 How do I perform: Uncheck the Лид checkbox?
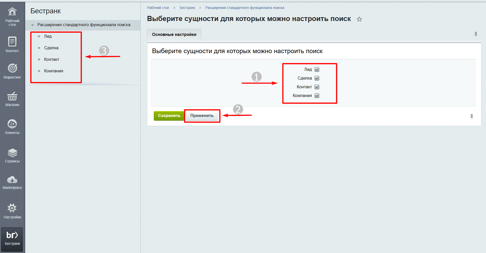[317, 70]
